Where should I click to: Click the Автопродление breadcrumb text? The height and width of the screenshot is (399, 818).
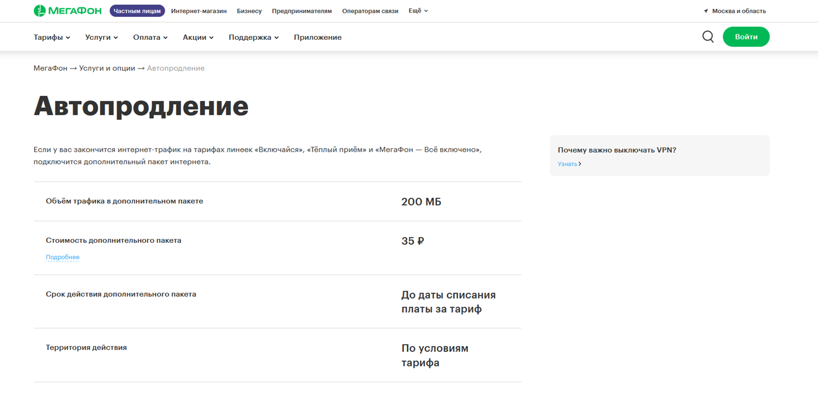176,68
